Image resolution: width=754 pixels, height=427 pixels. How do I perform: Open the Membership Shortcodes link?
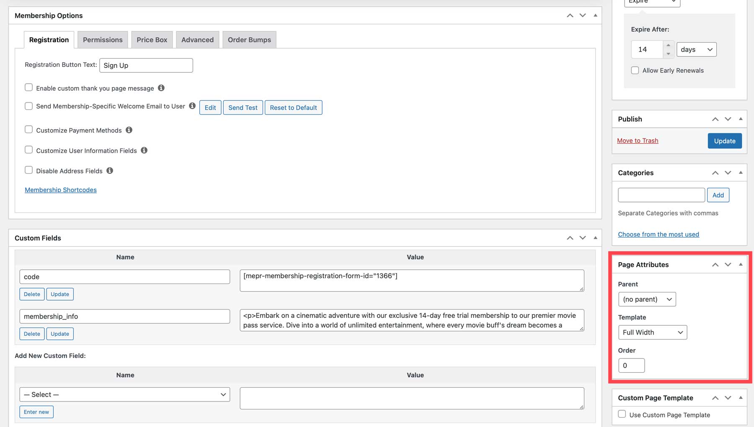61,190
